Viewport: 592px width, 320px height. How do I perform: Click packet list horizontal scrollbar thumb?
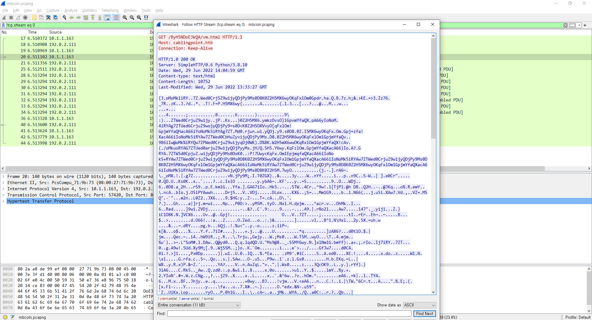click(275, 168)
